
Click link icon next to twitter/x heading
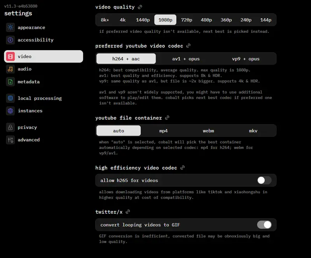click(x=128, y=212)
